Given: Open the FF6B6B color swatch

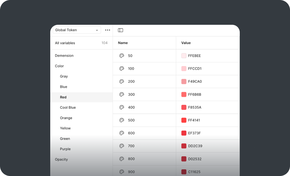Looking at the screenshot, I should (x=184, y=94).
